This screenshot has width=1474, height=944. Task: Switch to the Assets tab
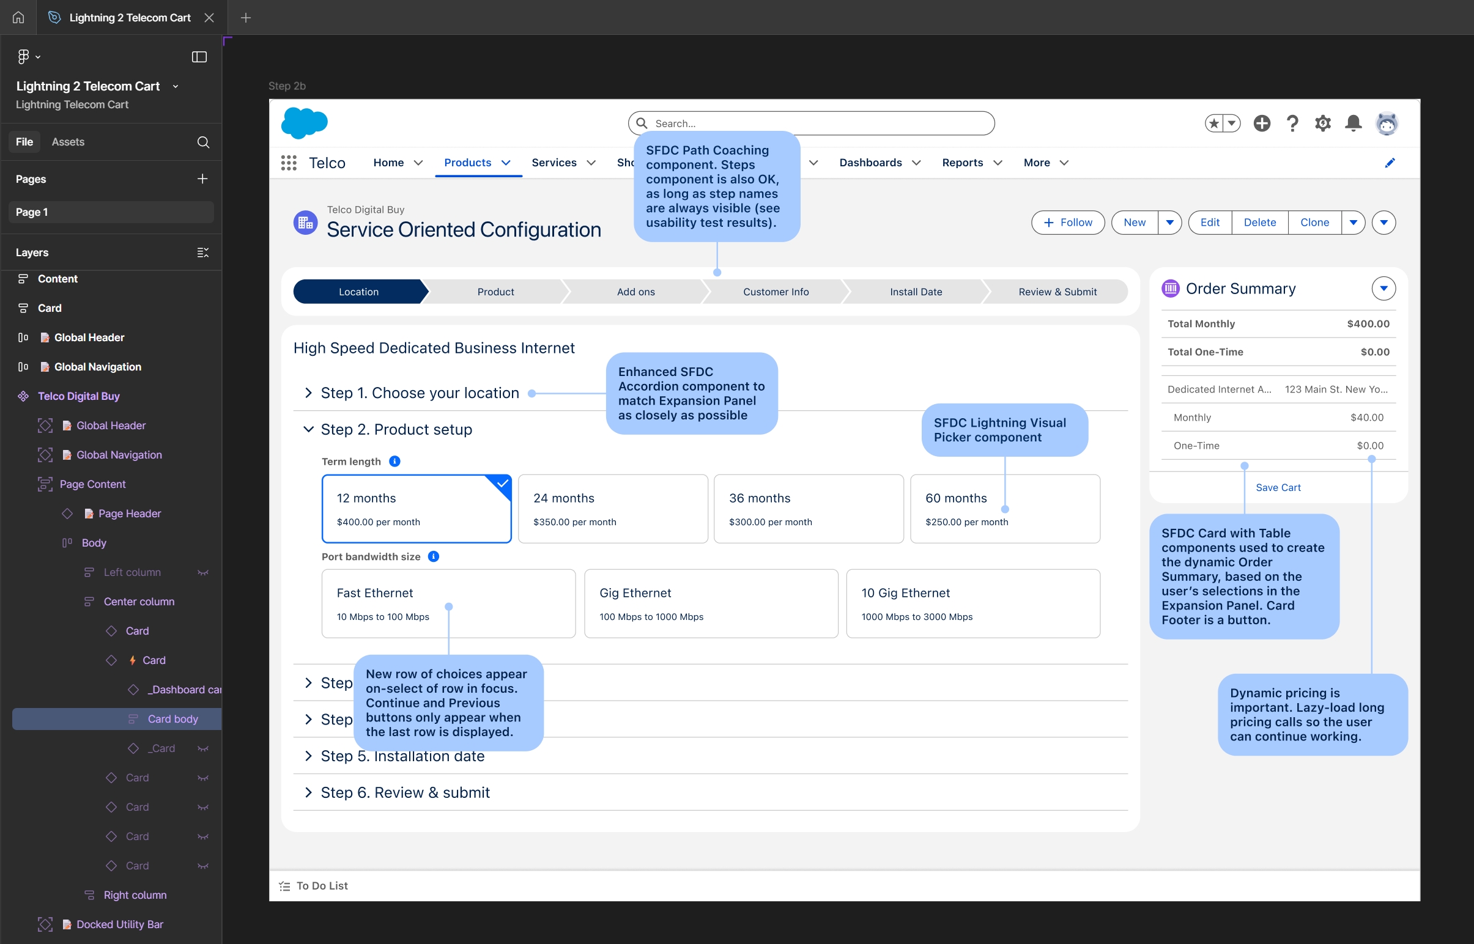67,142
